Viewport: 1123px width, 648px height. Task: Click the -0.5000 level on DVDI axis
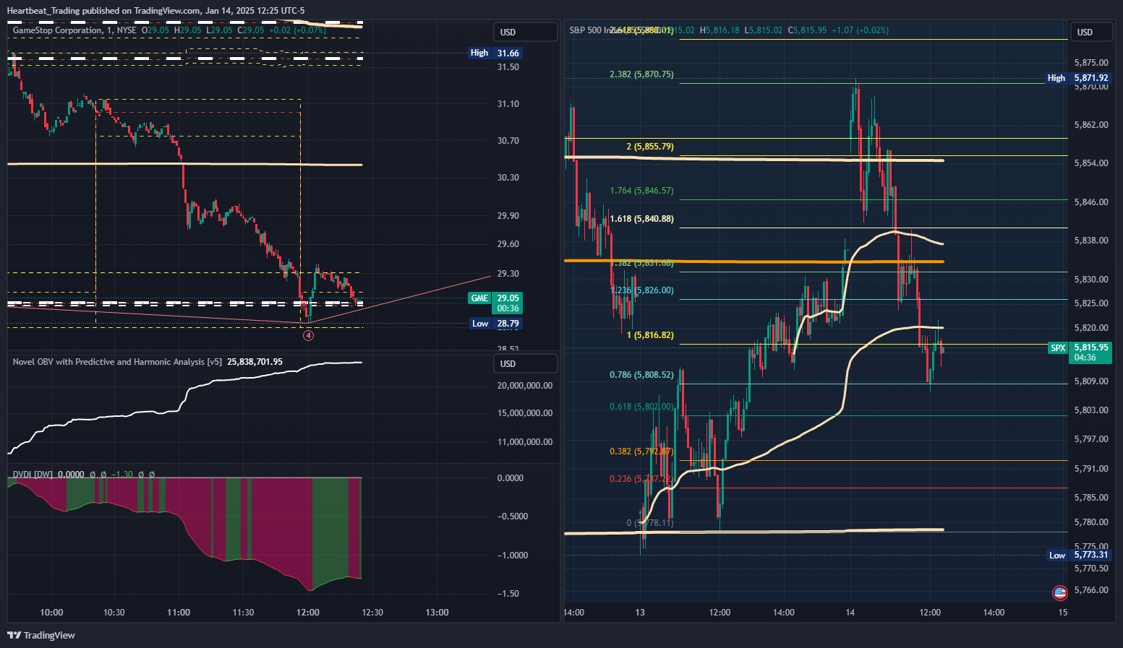click(x=513, y=517)
